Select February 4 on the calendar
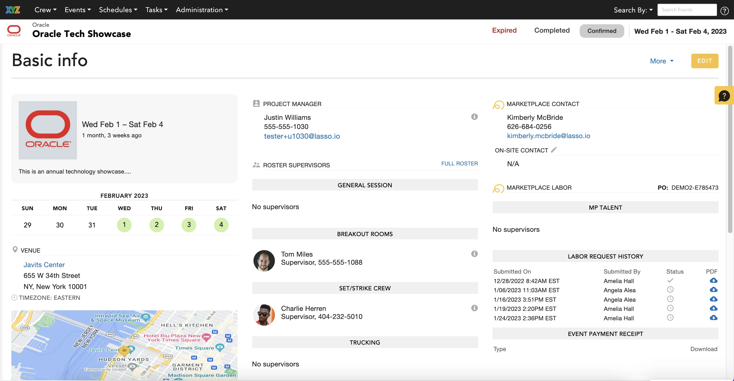The width and height of the screenshot is (734, 381). pyautogui.click(x=221, y=225)
